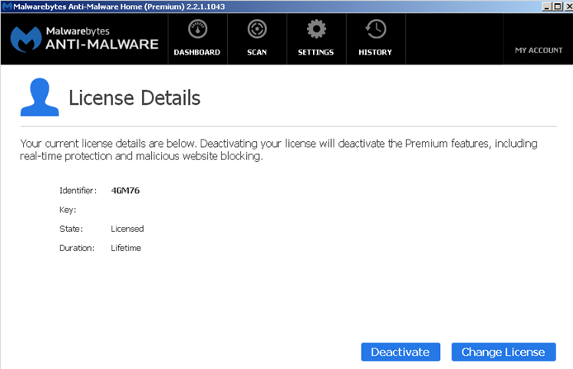Select the identifier value 4GM76
This screenshot has height=369, width=573.
[x=125, y=191]
